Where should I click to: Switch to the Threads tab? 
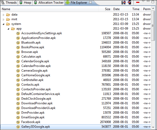click(x=9, y=3)
